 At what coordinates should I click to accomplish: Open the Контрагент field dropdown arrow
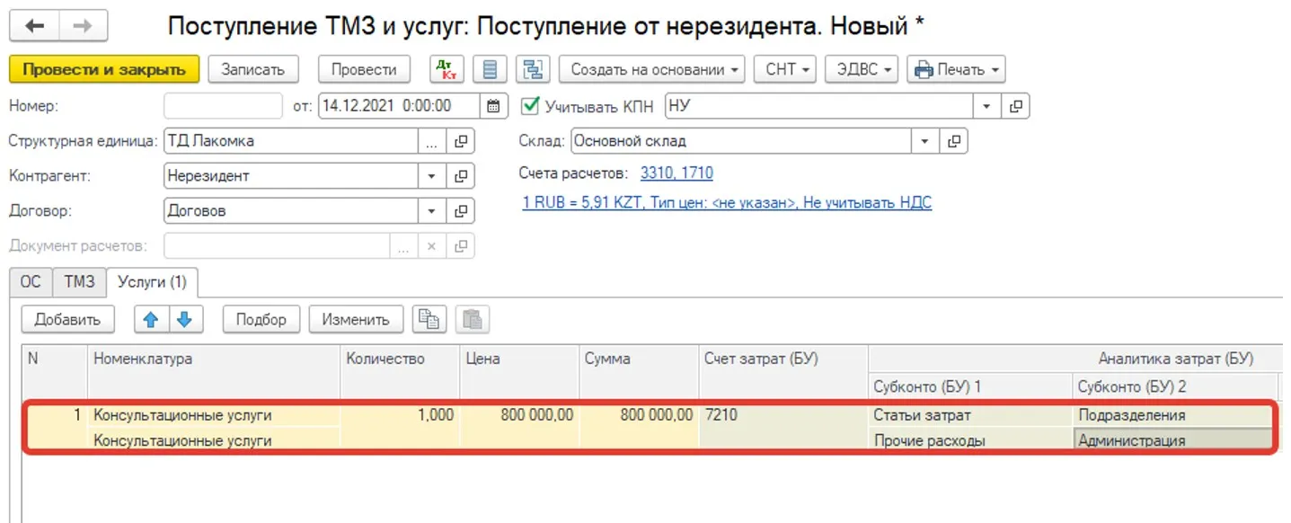pos(432,176)
